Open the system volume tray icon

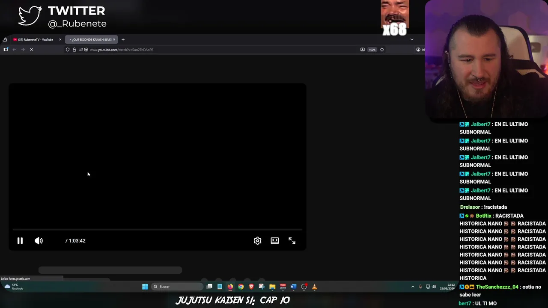coord(434,287)
